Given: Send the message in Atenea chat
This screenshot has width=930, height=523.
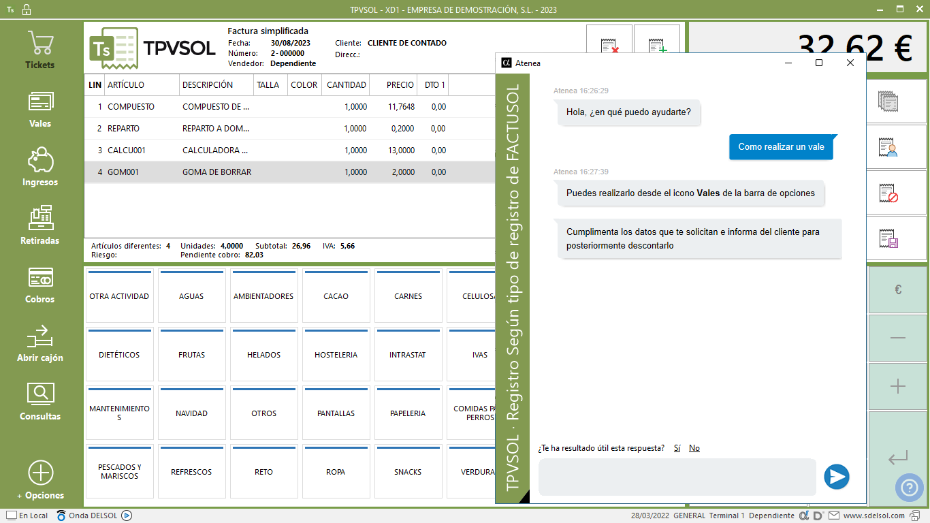Looking at the screenshot, I should (836, 477).
